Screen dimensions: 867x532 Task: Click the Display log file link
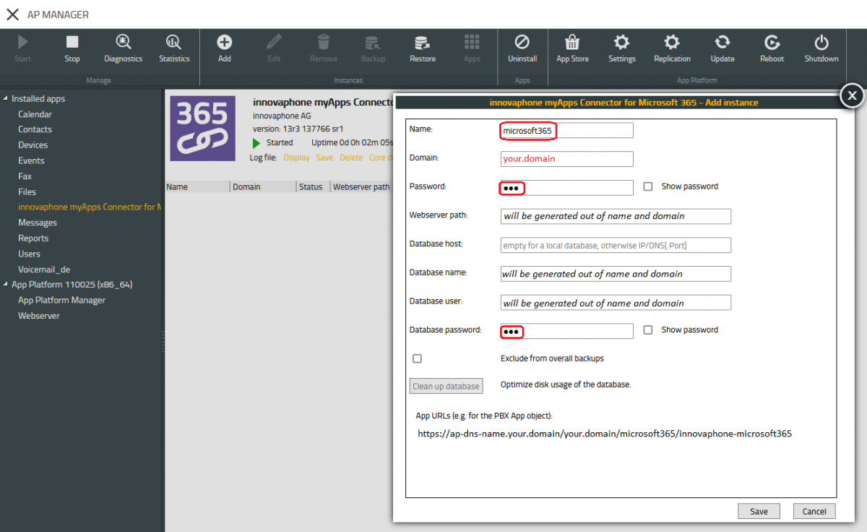click(x=296, y=158)
